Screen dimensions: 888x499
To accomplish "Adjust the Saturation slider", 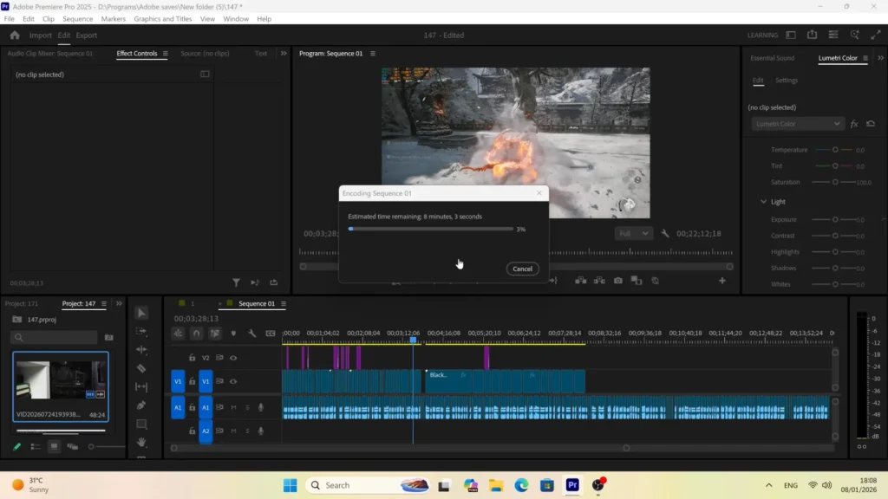I will click(834, 182).
